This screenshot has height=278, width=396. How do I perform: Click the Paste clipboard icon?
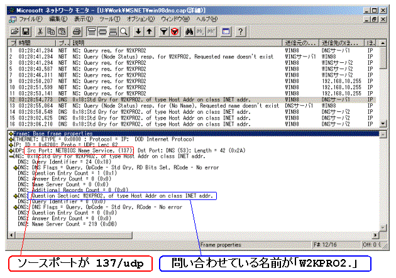point(62,31)
